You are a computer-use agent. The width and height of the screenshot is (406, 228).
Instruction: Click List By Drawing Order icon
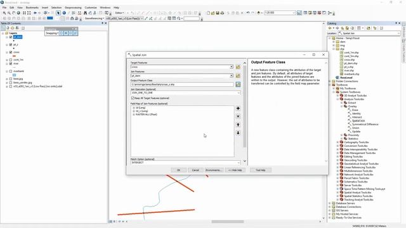3,28
